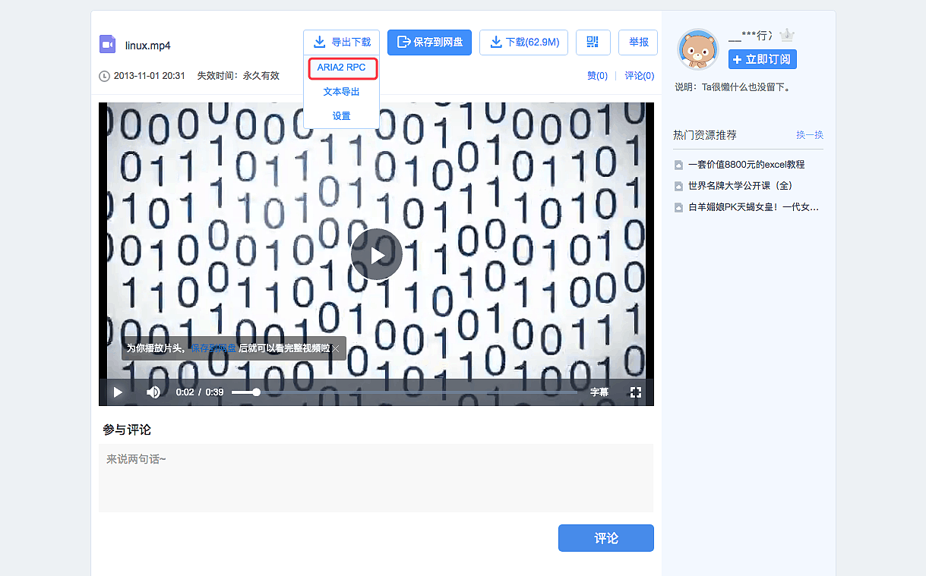This screenshot has width=926, height=576.
Task: Select ARIA2 RPC from export menu
Action: pos(341,68)
